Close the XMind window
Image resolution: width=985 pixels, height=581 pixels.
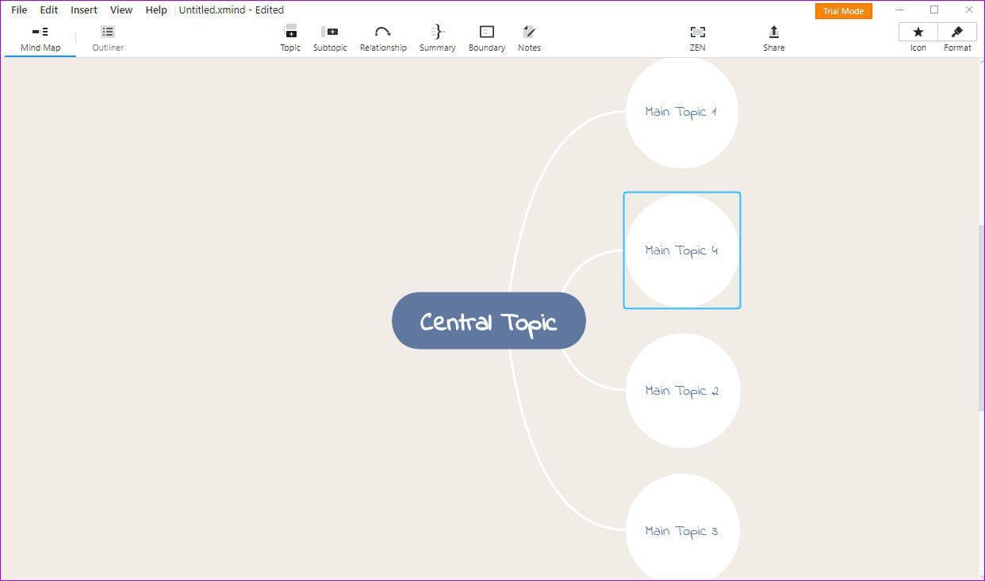point(968,10)
